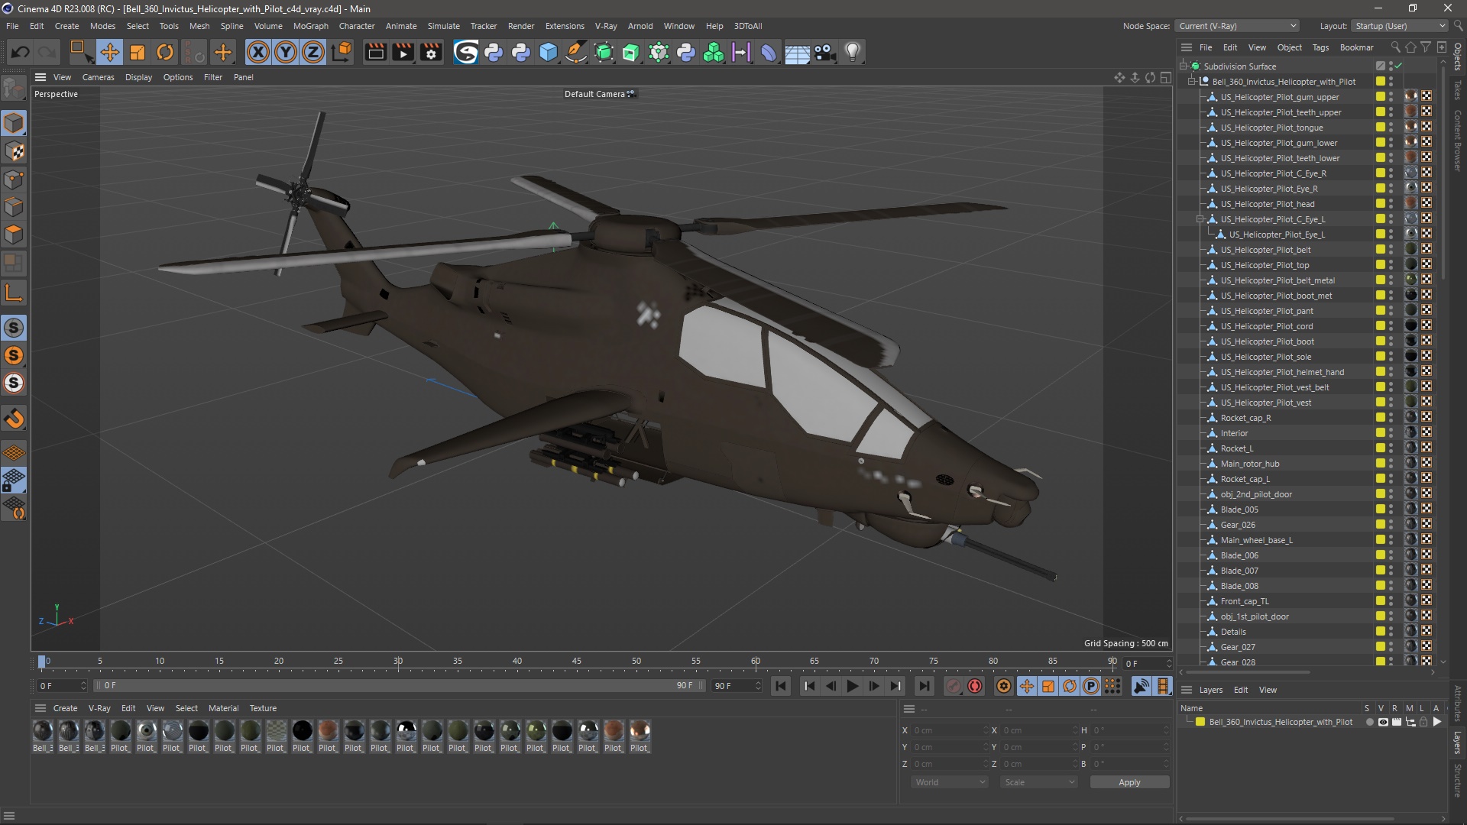Viewport: 1467px width, 825px height.
Task: Go to end of animation
Action: [924, 686]
